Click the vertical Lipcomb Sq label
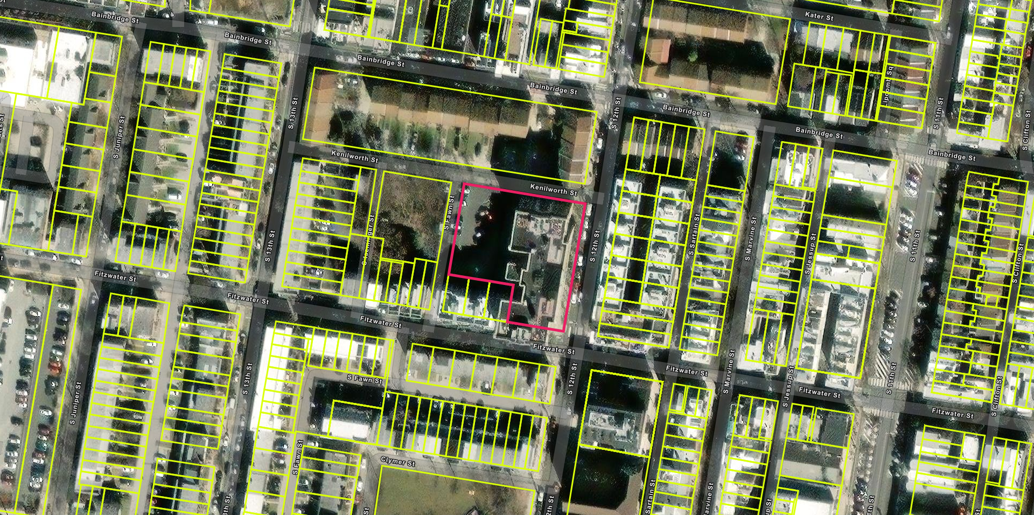The height and width of the screenshot is (515, 1034). (x=887, y=85)
